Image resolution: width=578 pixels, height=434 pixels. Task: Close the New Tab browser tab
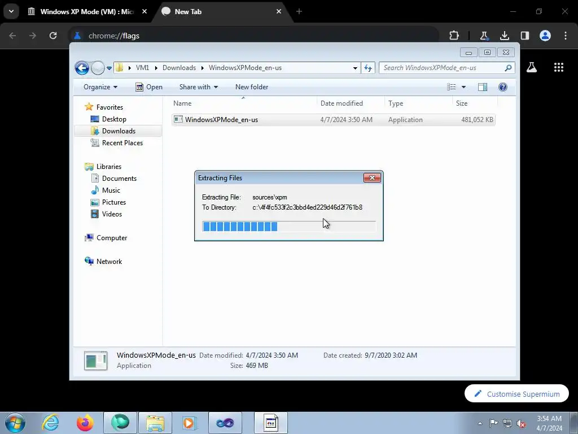pos(279,11)
